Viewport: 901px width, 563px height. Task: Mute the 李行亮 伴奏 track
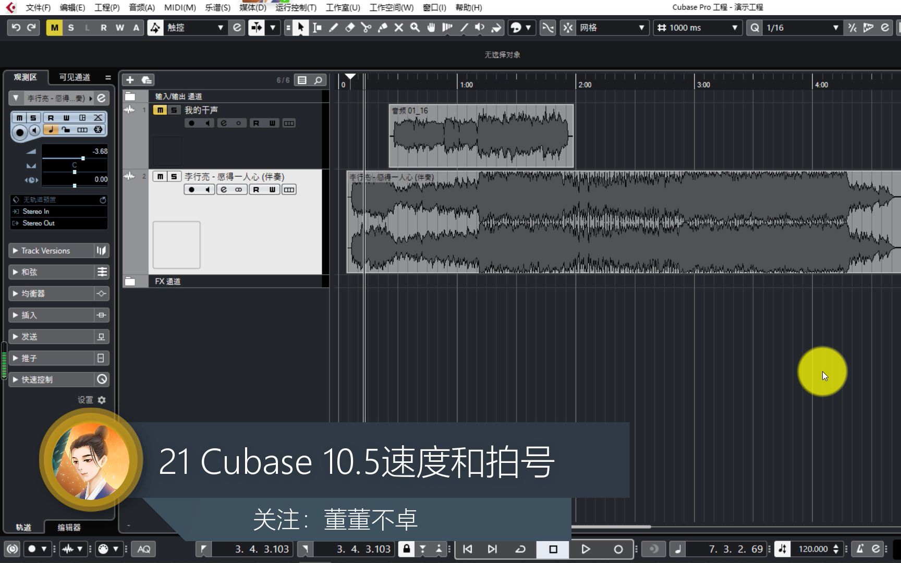[160, 177]
